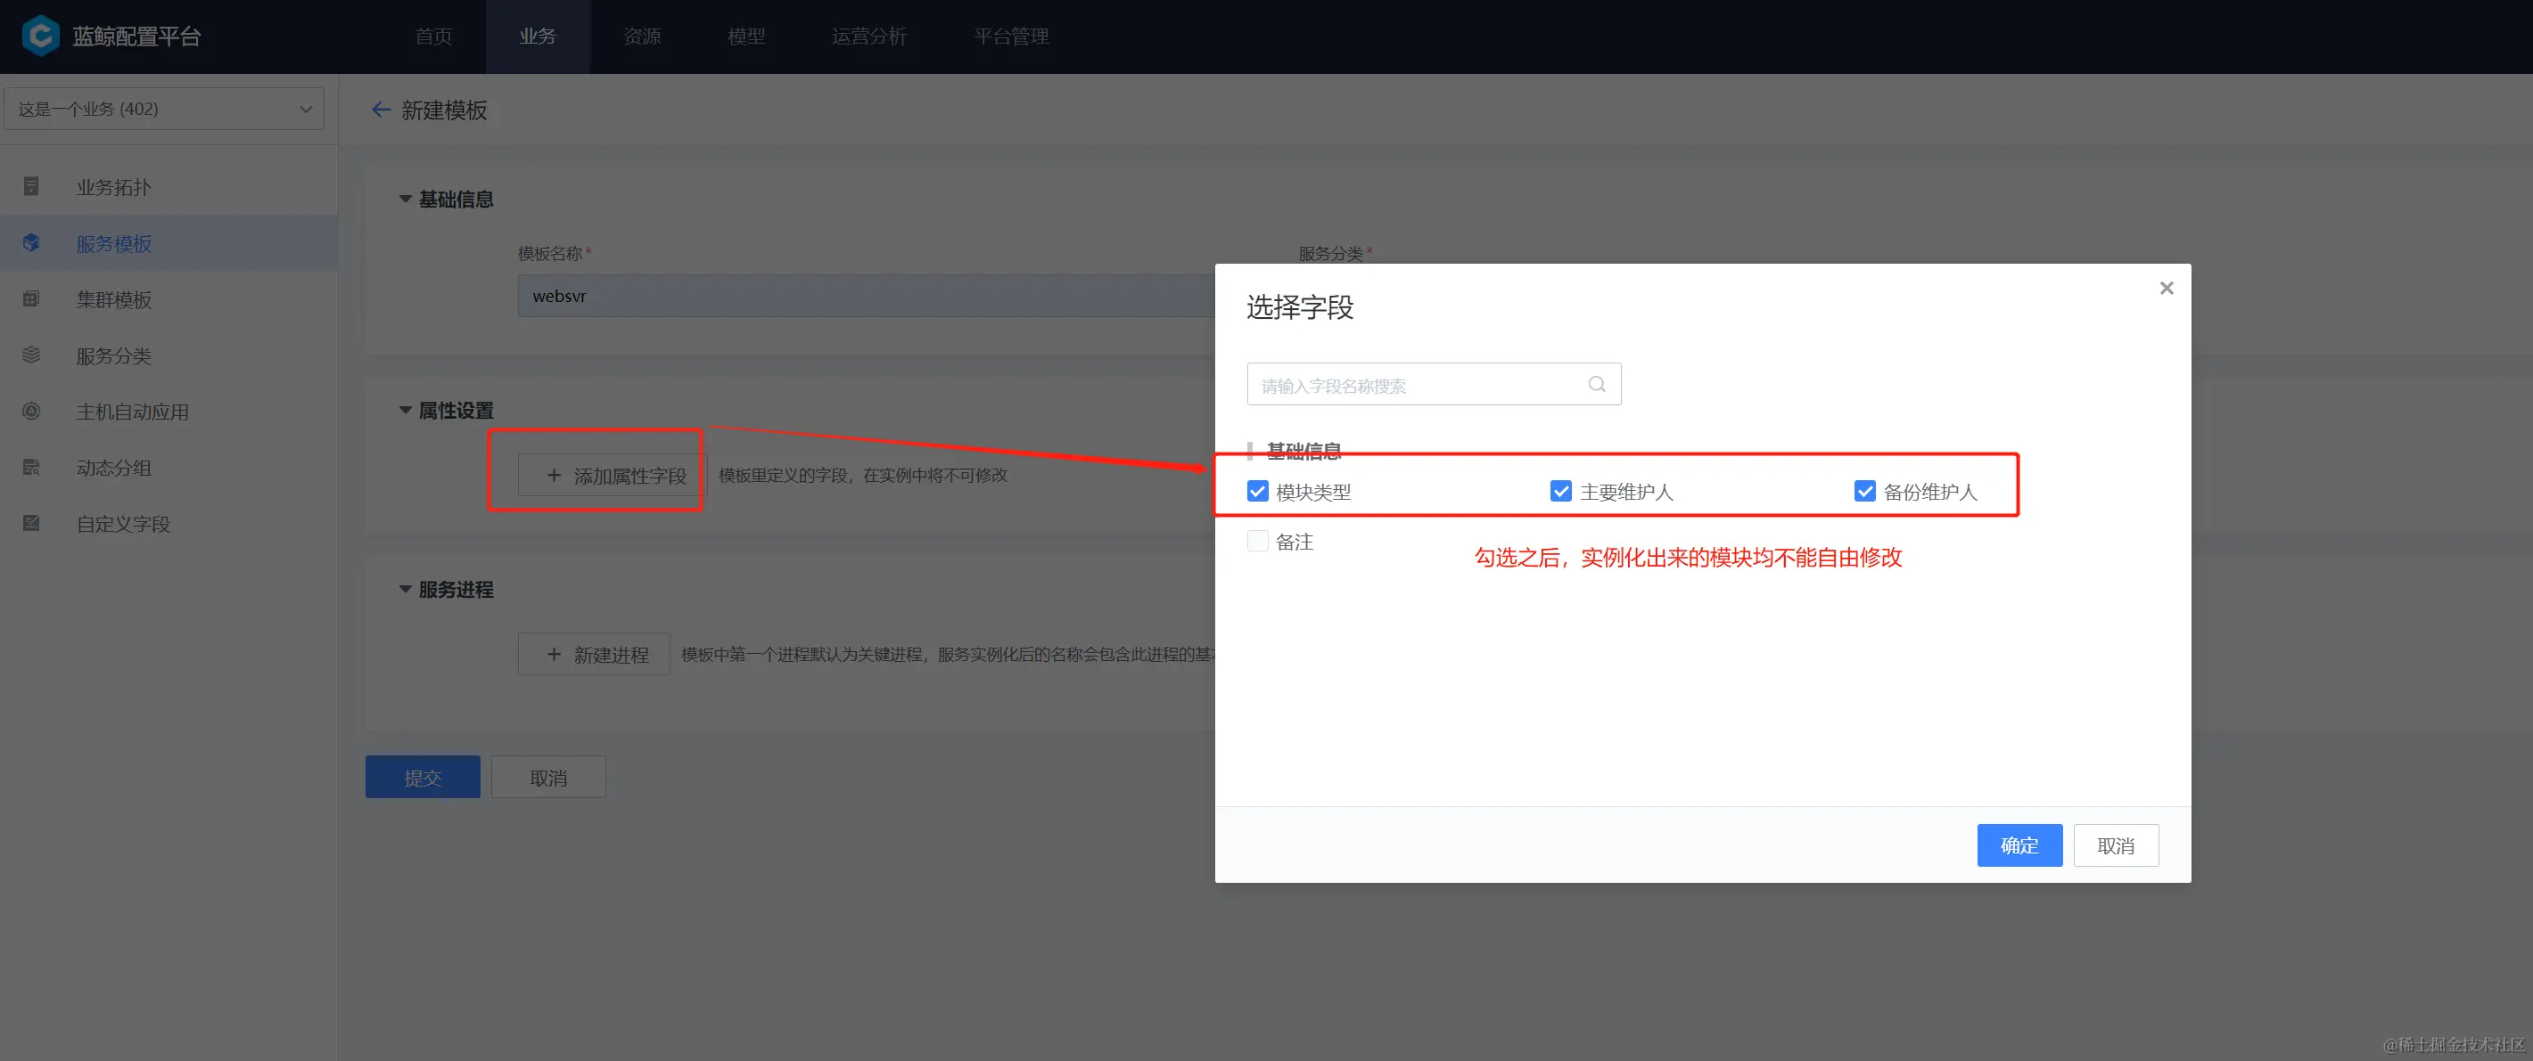Click the 添加属性字段 button
Screen dimensions: 2533x1061
[613, 476]
